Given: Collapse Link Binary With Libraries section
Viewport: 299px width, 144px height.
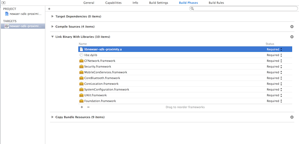Looking at the screenshot, I should [x=52, y=37].
